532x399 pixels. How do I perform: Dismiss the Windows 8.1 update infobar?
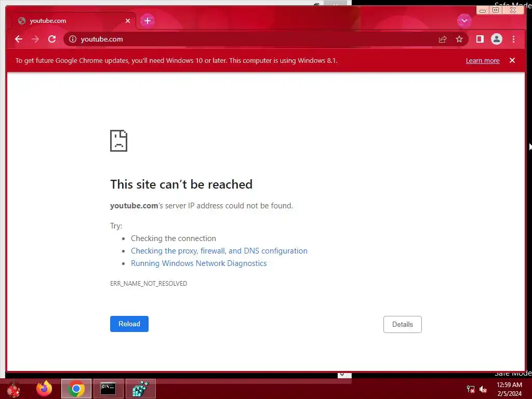click(x=512, y=60)
